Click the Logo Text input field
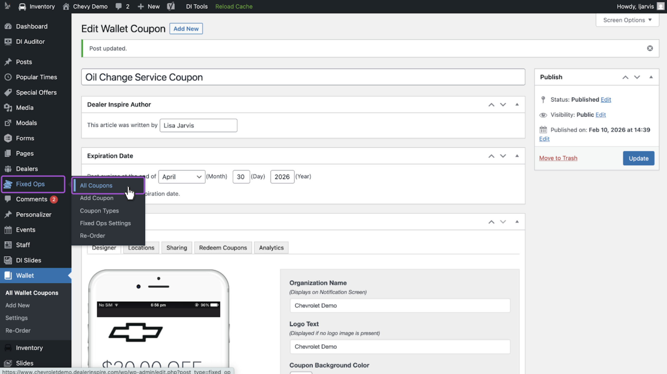This screenshot has width=667, height=374. point(400,347)
